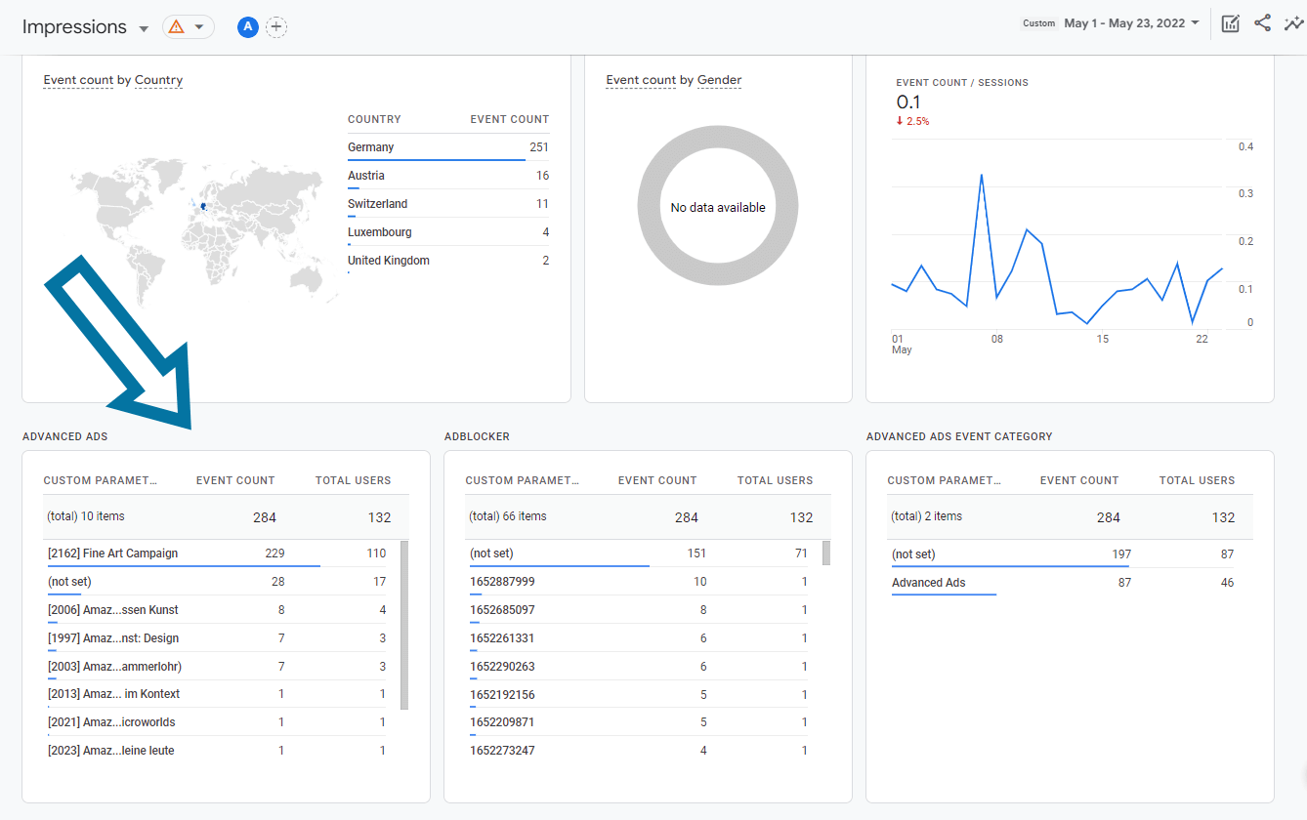Click the Advanced Ads table scrollbar

(x=404, y=625)
